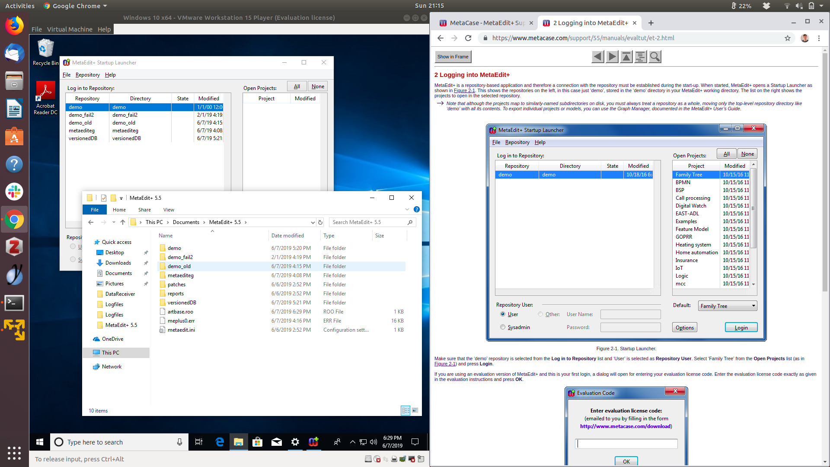Select the partially hidden Sysadmin radio button

point(73,259)
